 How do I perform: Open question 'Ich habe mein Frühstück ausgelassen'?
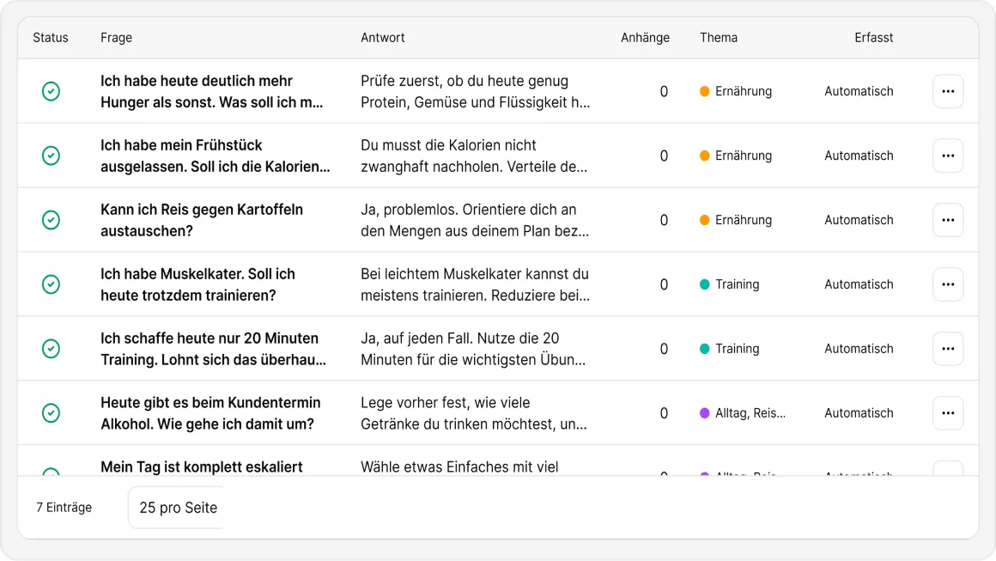215,155
